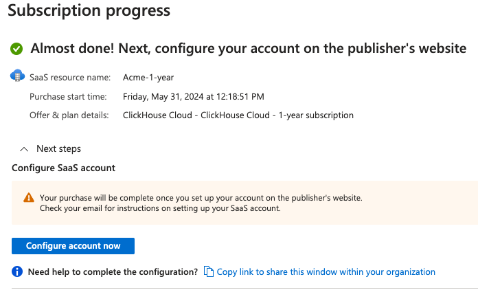The image size is (478, 290).
Task: Open the Copy link to share this window link
Action: coord(326,272)
